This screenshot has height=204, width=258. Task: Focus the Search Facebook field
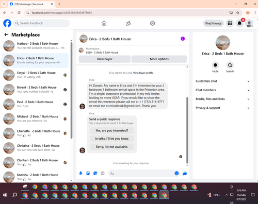[41, 23]
